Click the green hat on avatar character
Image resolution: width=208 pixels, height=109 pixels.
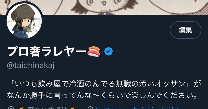click(23, 12)
